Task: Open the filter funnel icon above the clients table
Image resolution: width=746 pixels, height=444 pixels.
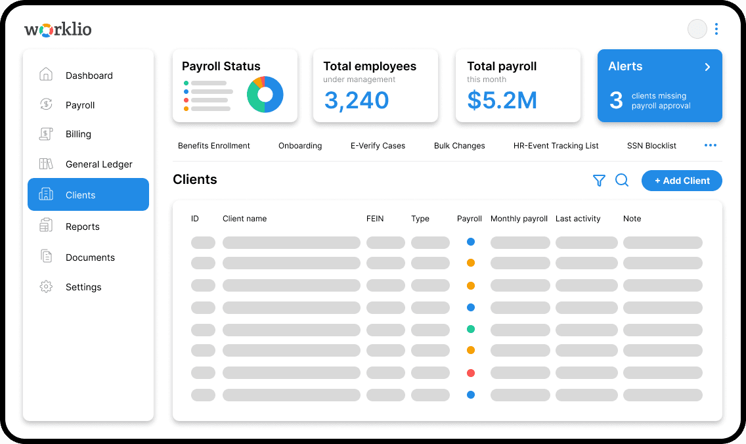Action: click(x=599, y=180)
